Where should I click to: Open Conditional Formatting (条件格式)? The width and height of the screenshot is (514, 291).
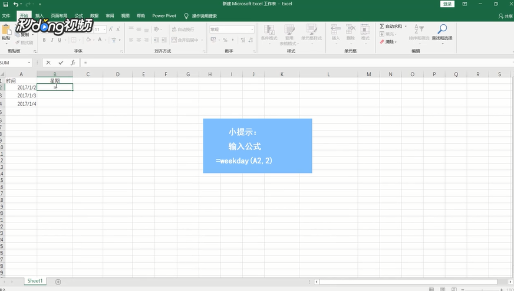point(269,34)
